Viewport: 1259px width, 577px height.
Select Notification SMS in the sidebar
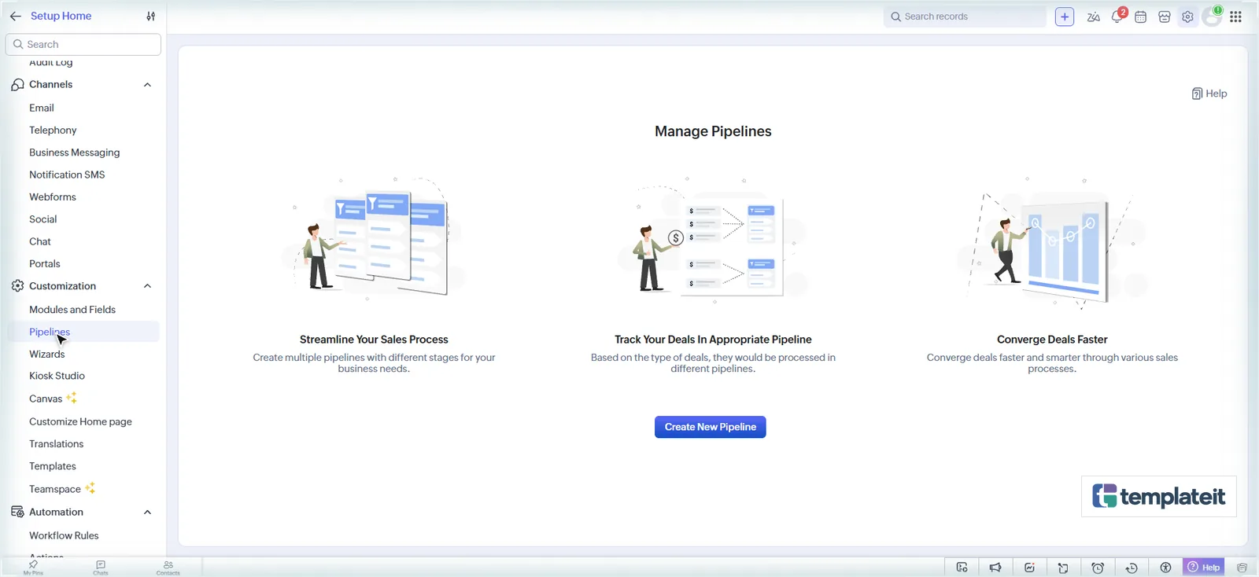click(67, 175)
